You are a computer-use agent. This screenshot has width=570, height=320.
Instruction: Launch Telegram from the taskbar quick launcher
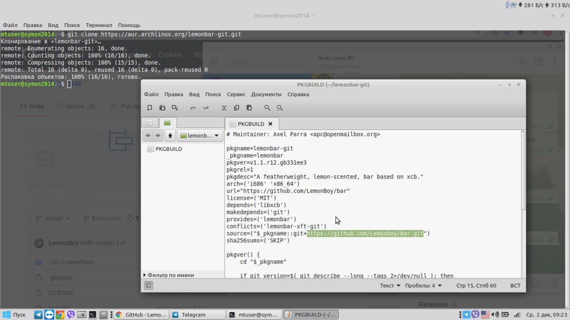tap(38, 315)
